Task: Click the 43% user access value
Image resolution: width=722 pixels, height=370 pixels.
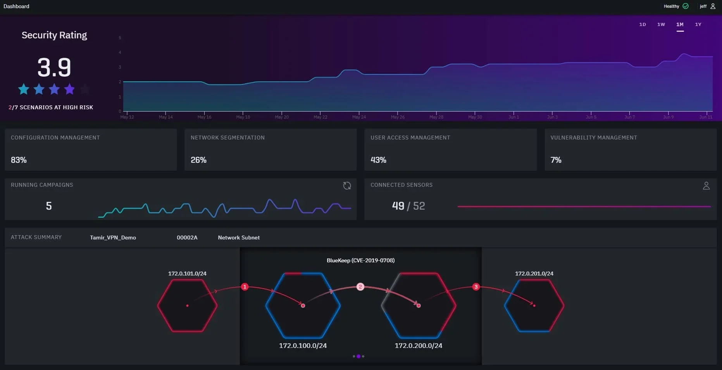Action: 378,160
